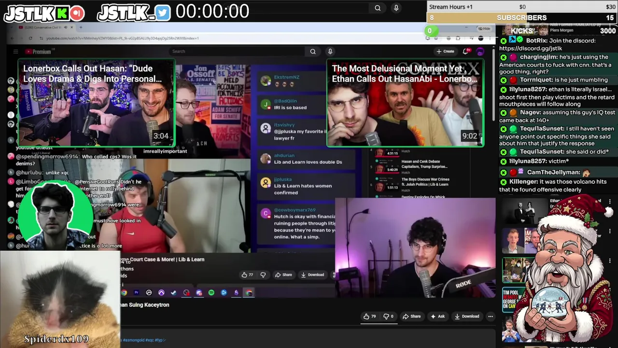Click the microphone icon in the top bar

(396, 8)
